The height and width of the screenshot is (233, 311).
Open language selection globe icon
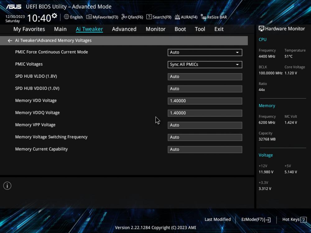click(x=67, y=17)
